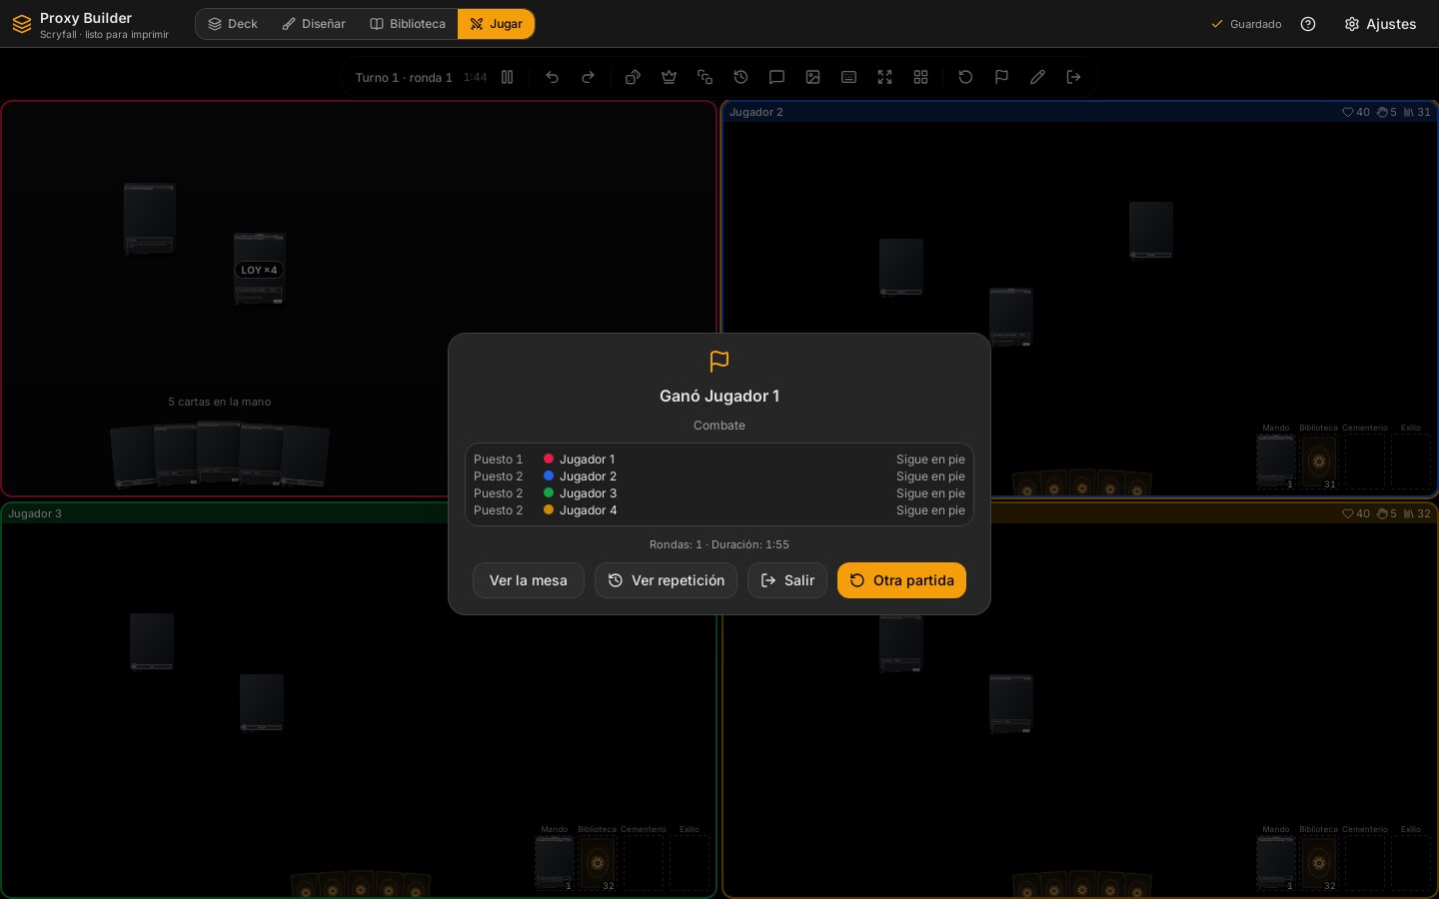Screen dimensions: 1439x899
Task: Switch to the Deck tab
Action: pos(233,24)
